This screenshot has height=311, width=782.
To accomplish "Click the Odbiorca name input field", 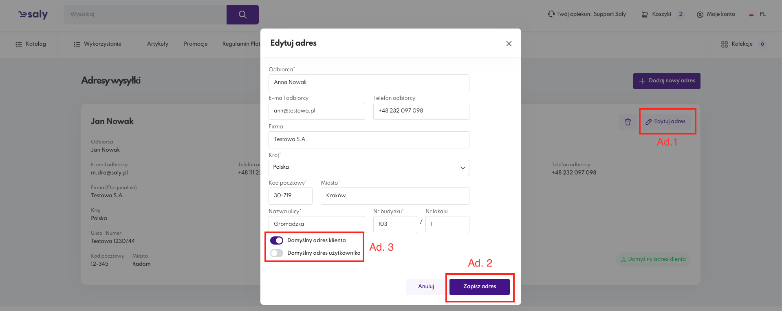I will pos(368,82).
